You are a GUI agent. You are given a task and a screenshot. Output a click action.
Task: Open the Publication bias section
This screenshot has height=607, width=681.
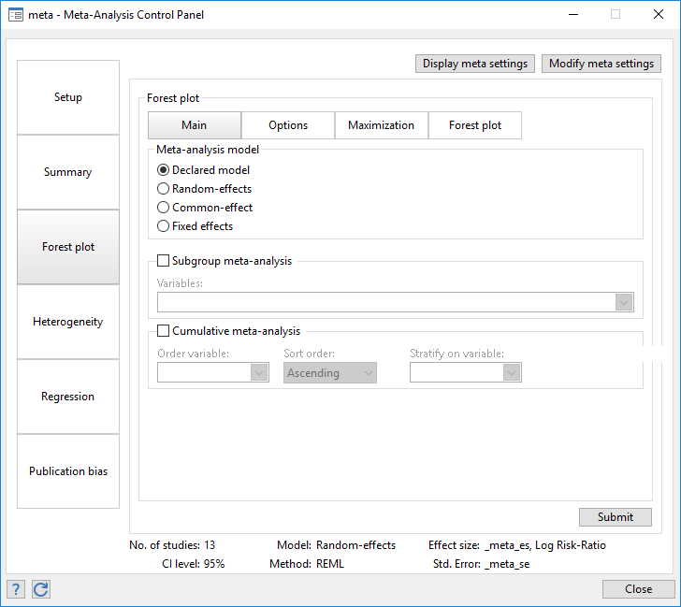pyautogui.click(x=68, y=471)
